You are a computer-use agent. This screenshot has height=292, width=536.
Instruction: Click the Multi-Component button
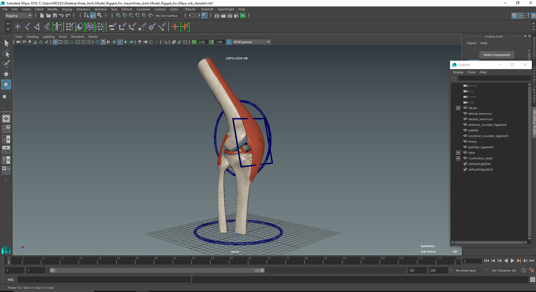497,55
